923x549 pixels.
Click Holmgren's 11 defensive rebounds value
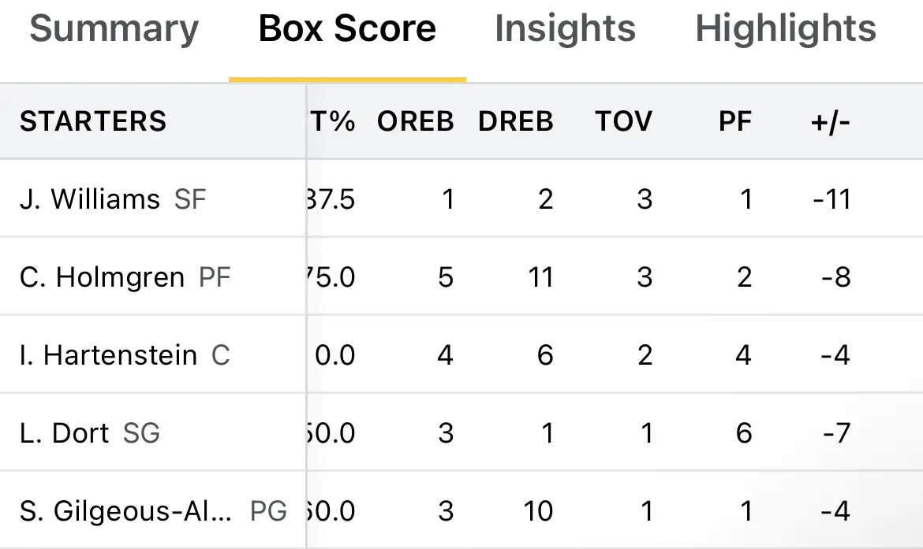click(x=541, y=277)
